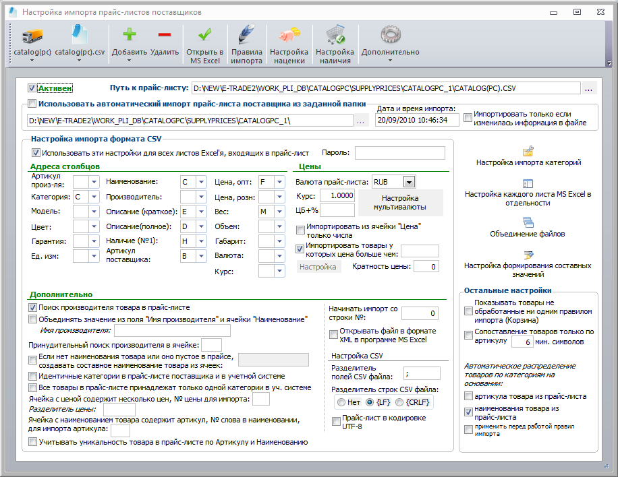Click the green plus Добавить icon
The height and width of the screenshot is (477, 618).
click(x=130, y=34)
